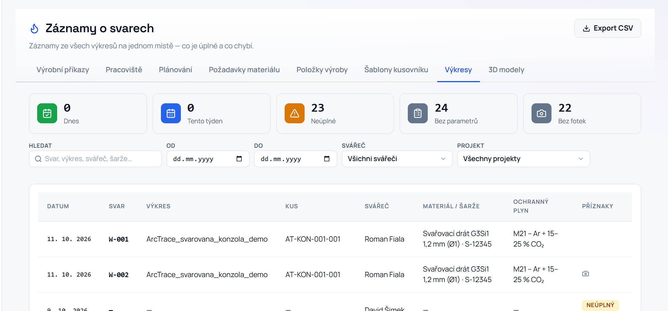The width and height of the screenshot is (668, 311).
Task: Click the blue calendar Tento týden icon
Action: [171, 113]
